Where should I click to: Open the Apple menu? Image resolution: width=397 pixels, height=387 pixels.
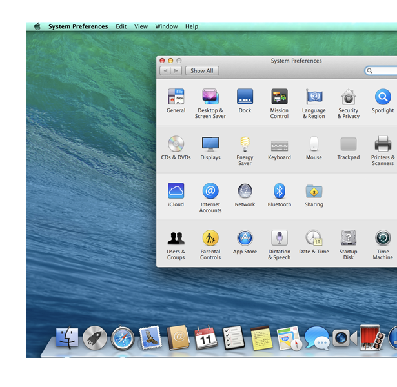(37, 26)
